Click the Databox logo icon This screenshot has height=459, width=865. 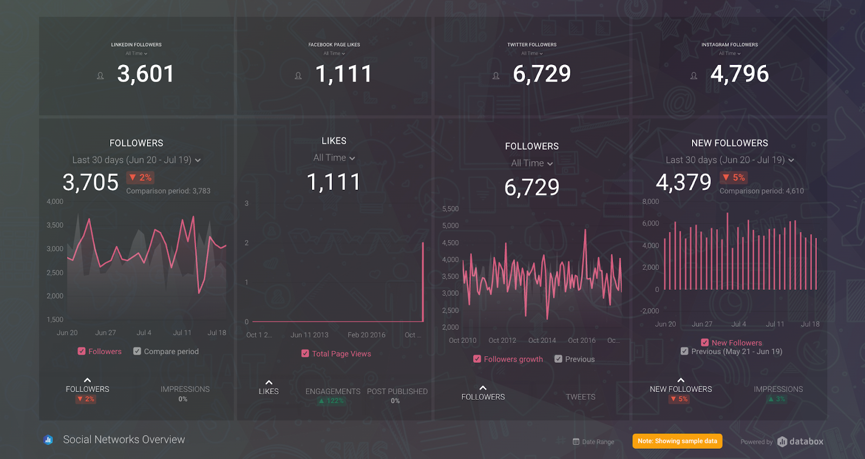(782, 442)
